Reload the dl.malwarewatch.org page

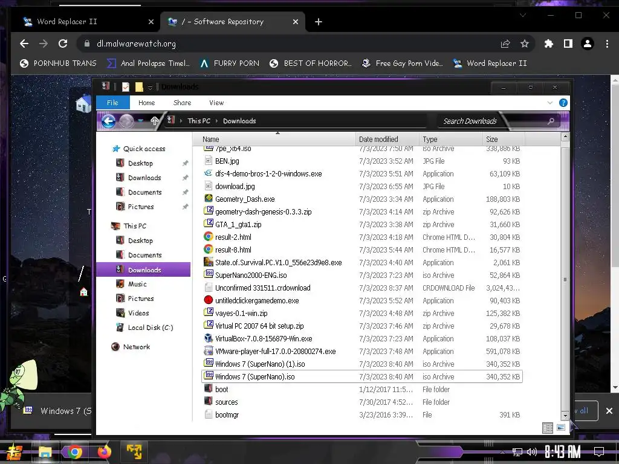[x=63, y=43]
